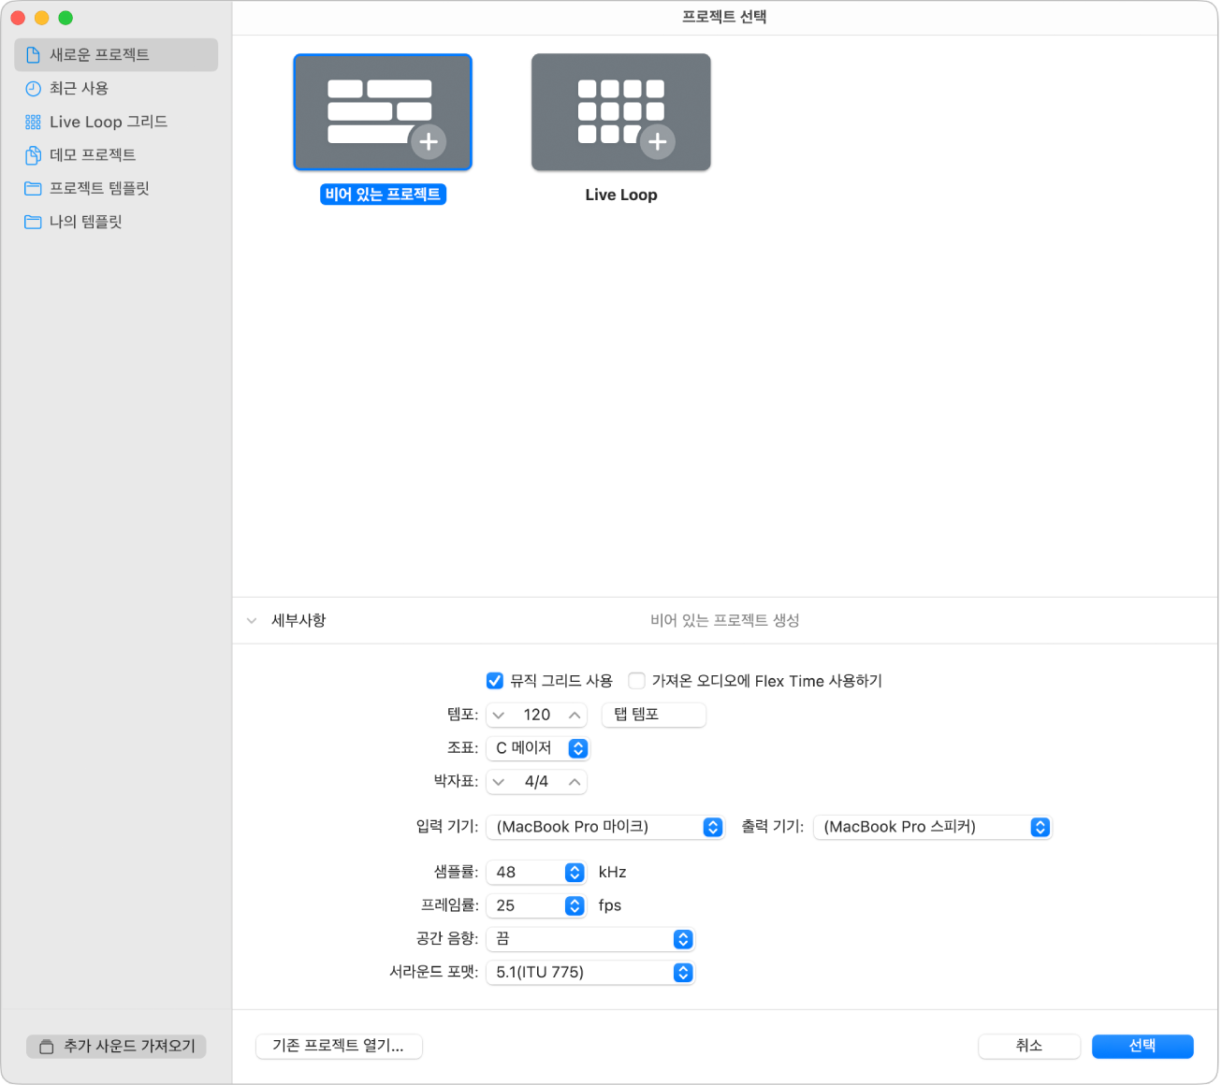Open the 서라운드 포맷 5.1(ITU 775) dropdown
This screenshot has height=1085, width=1222.
[590, 973]
